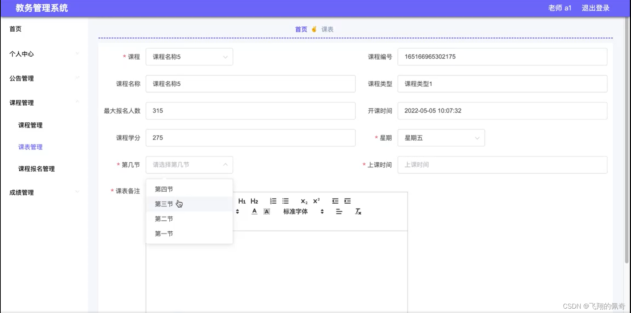Focus the 课程学分 field showing 275

point(251,138)
